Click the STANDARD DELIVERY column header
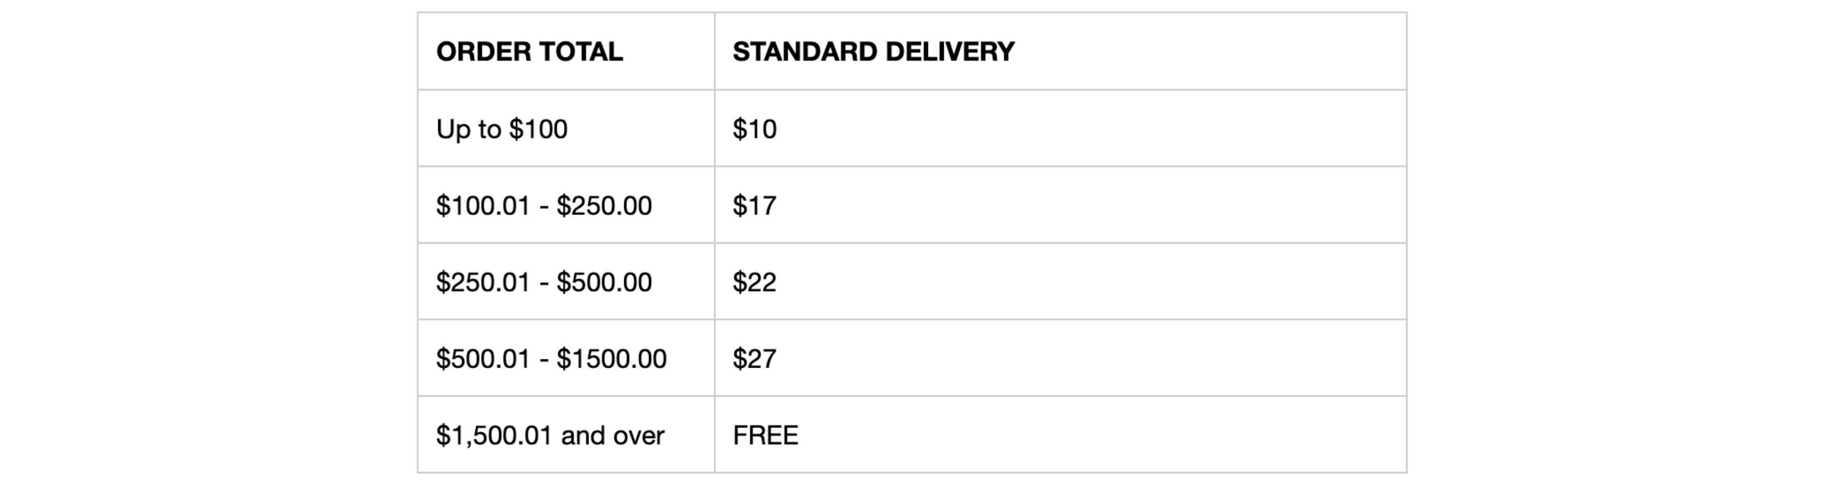Screen dimensions: 1826x496 873,52
